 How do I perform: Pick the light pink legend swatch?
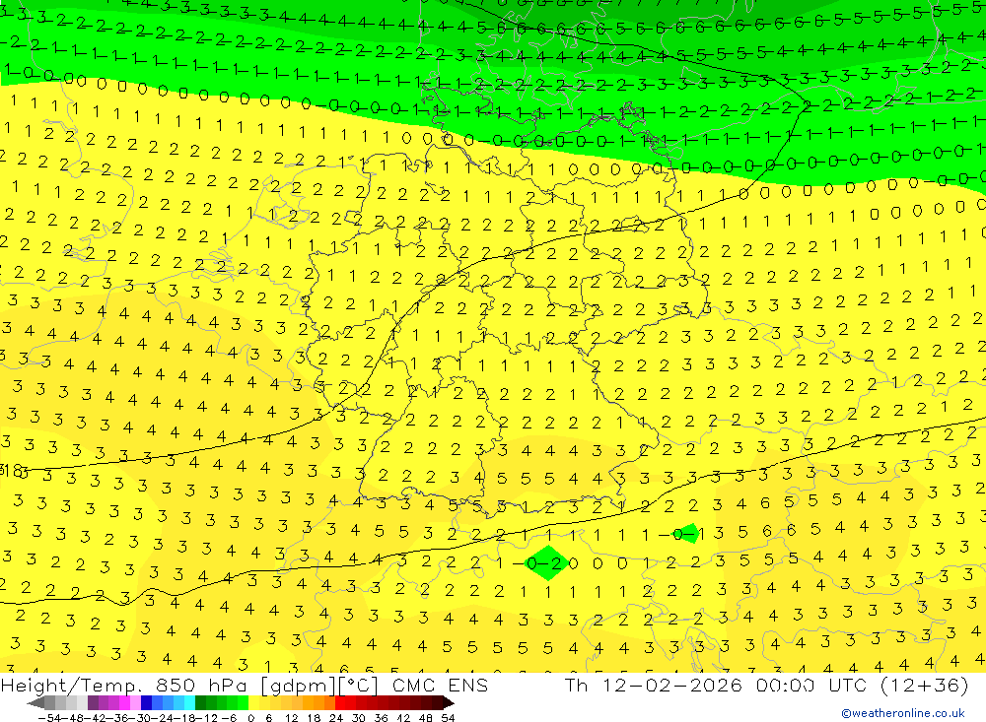[x=135, y=702]
